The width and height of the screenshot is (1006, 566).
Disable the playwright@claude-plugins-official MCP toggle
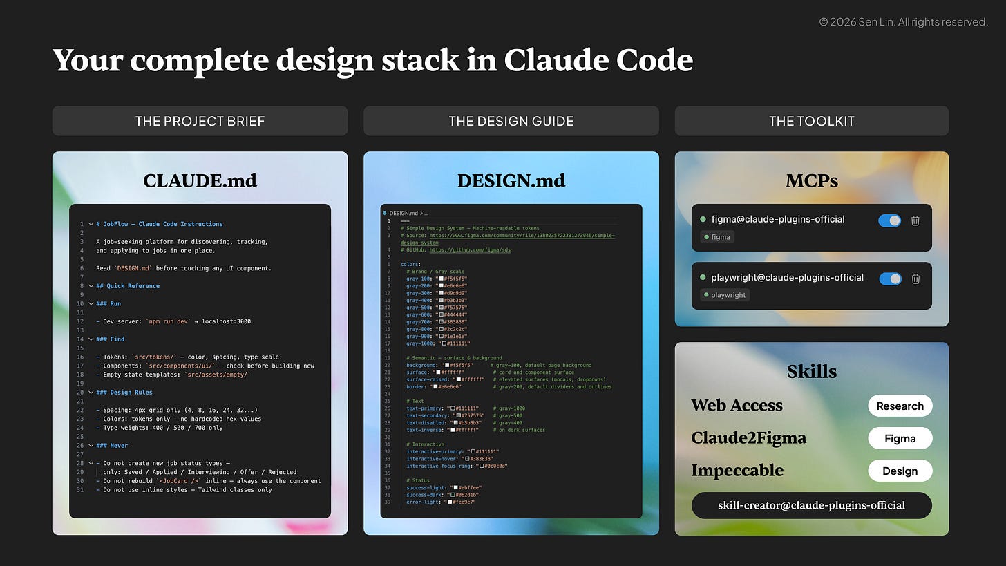coord(890,279)
